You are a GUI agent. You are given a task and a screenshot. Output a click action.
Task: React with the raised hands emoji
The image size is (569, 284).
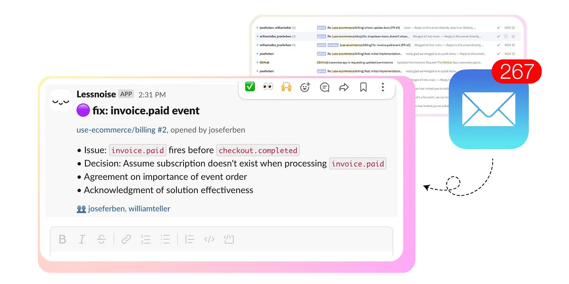click(x=286, y=87)
